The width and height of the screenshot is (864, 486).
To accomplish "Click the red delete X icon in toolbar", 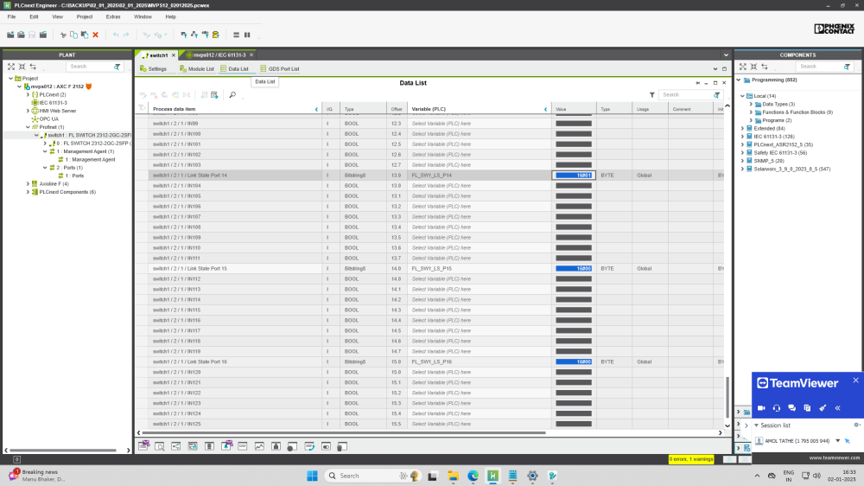I will tap(95, 35).
